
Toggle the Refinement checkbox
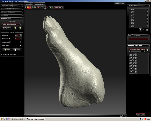pyautogui.click(x=20, y=42)
